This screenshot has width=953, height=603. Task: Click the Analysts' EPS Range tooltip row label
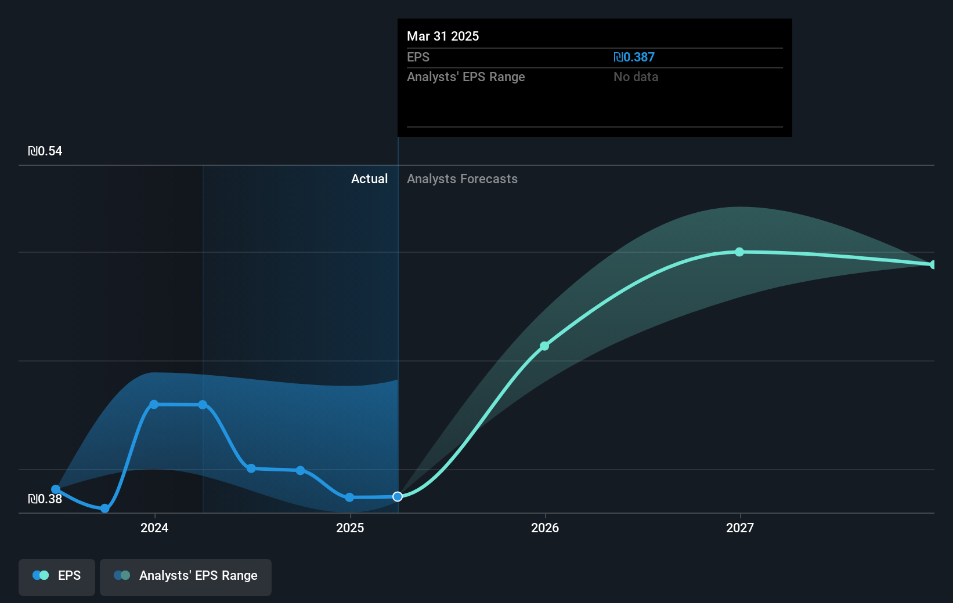coord(465,77)
